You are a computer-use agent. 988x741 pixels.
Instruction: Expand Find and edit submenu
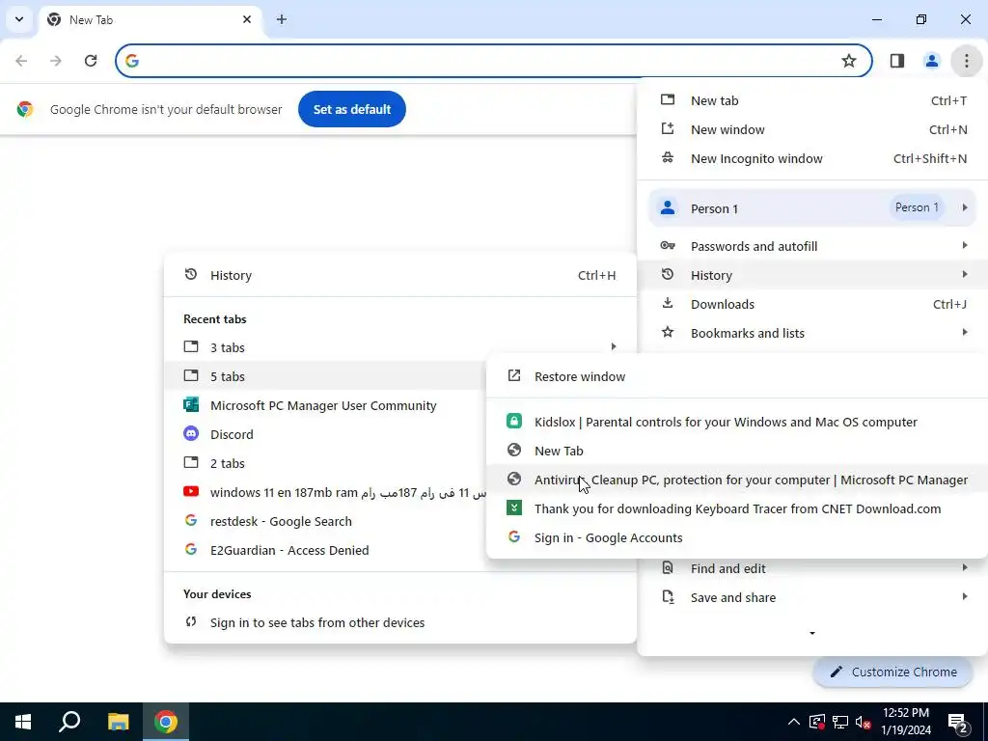click(812, 568)
